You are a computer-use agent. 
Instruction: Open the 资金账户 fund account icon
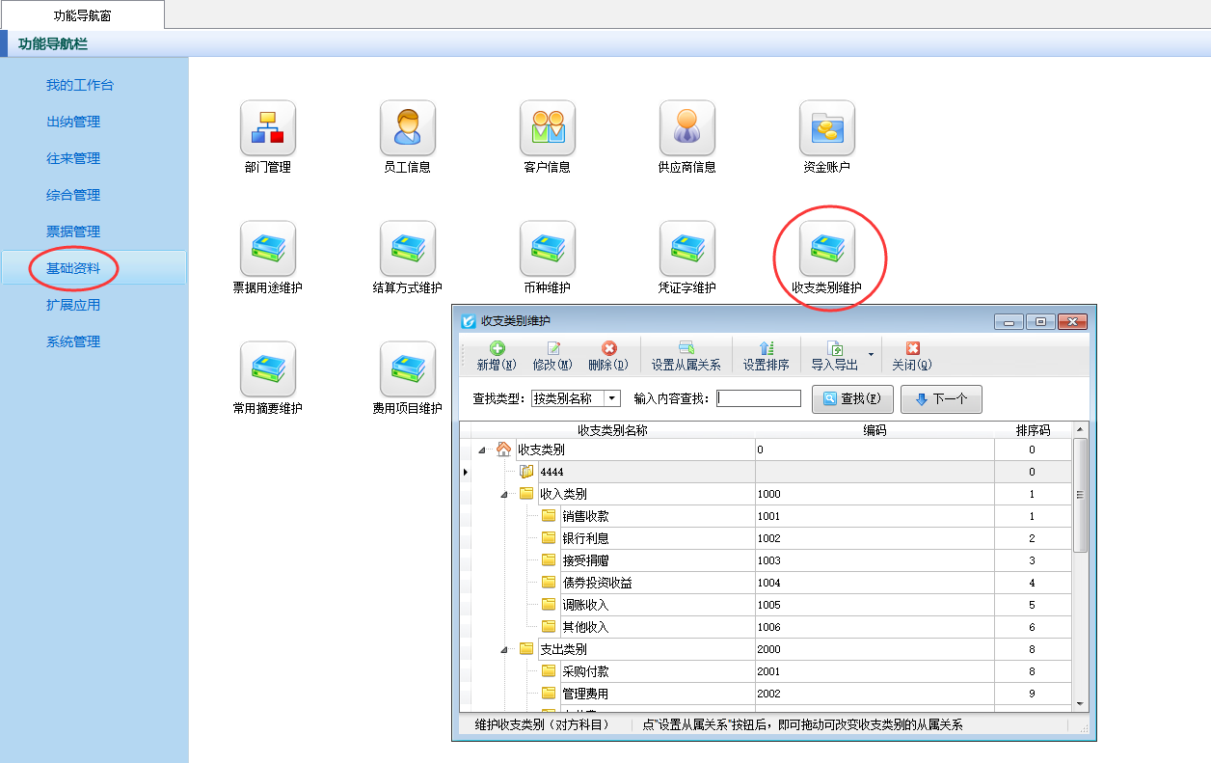(x=826, y=129)
